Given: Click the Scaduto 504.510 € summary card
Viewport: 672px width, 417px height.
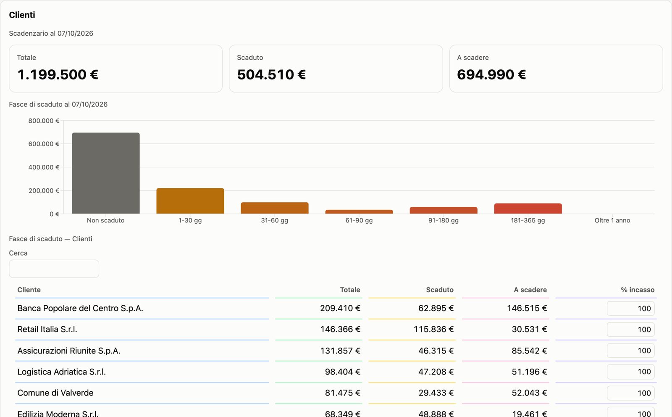Looking at the screenshot, I should click(336, 69).
